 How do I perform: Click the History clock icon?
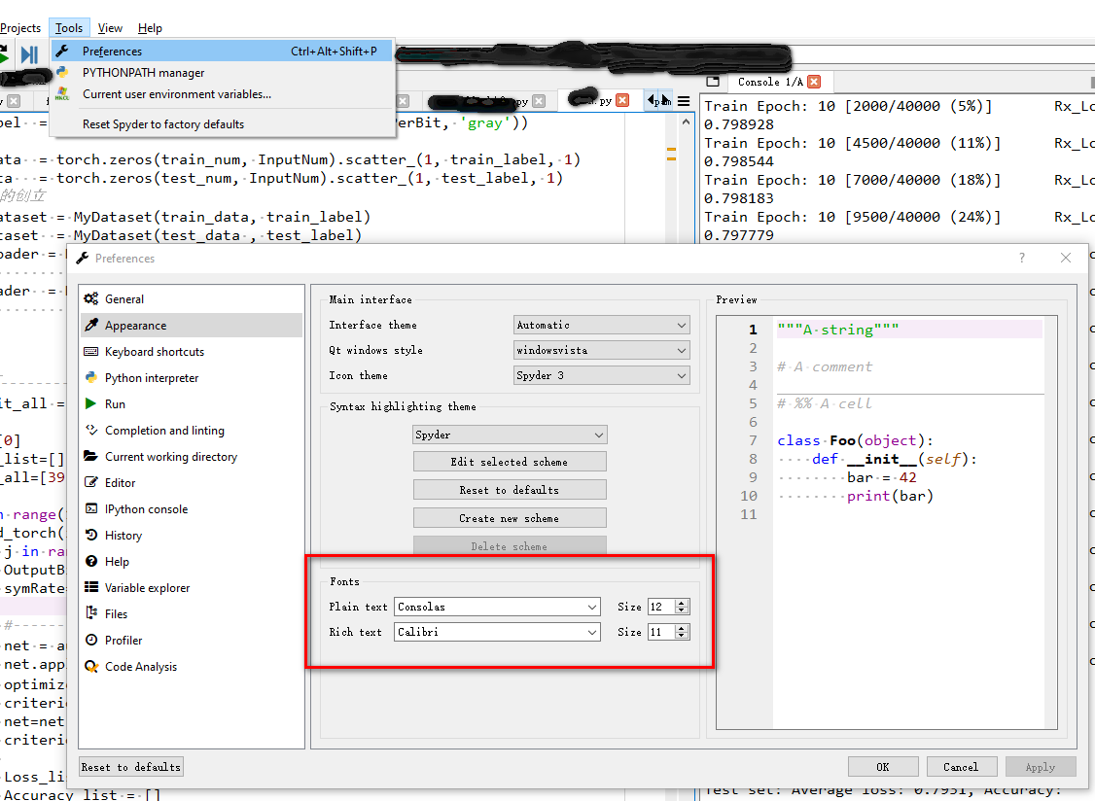click(90, 535)
